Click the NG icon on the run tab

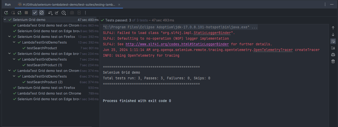20,5
